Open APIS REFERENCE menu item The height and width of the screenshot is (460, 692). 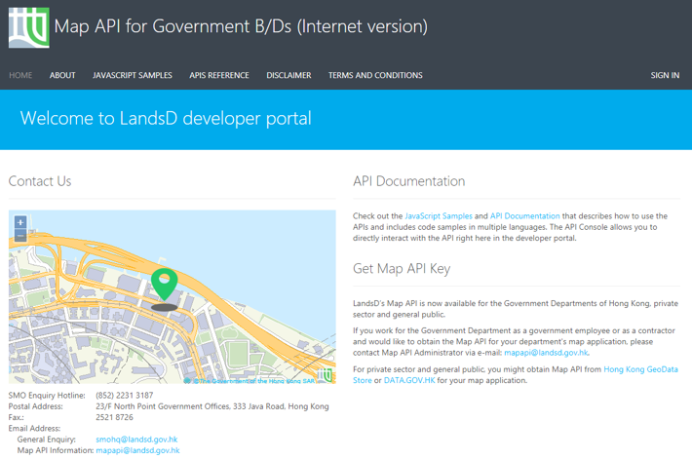[219, 75]
